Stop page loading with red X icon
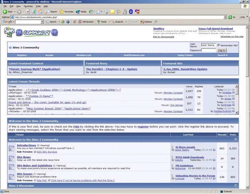 click(28, 12)
